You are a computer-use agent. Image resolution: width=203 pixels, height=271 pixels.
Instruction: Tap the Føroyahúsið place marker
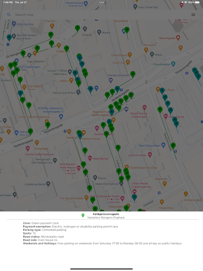(55, 160)
